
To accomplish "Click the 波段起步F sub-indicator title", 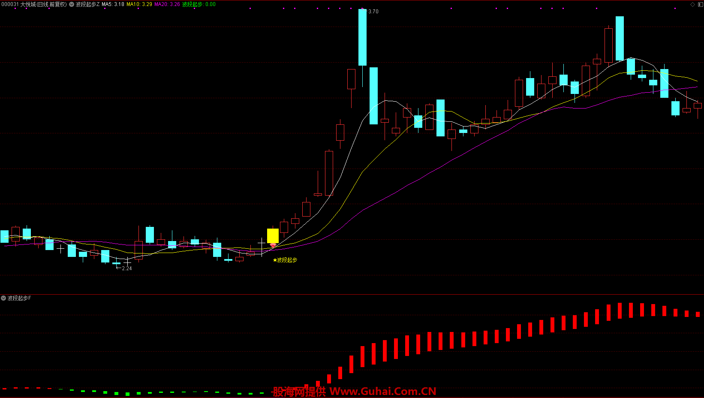I will [x=19, y=298].
